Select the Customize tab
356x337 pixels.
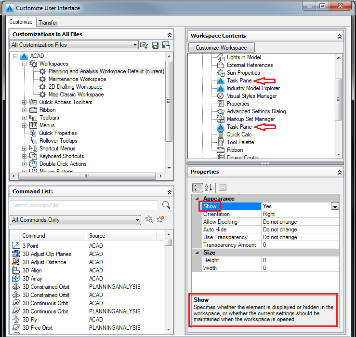pyautogui.click(x=21, y=22)
